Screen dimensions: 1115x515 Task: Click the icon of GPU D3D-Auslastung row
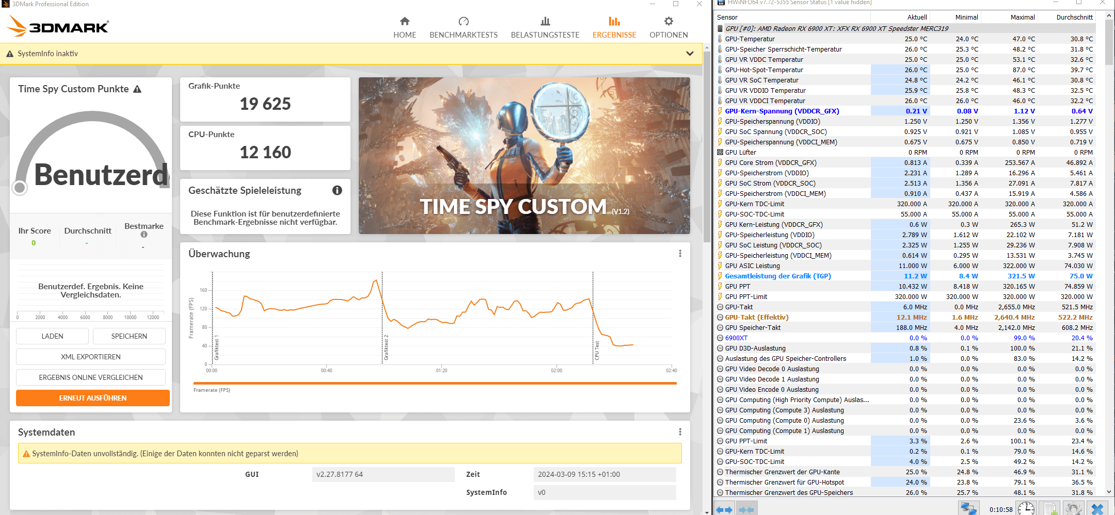tap(720, 348)
